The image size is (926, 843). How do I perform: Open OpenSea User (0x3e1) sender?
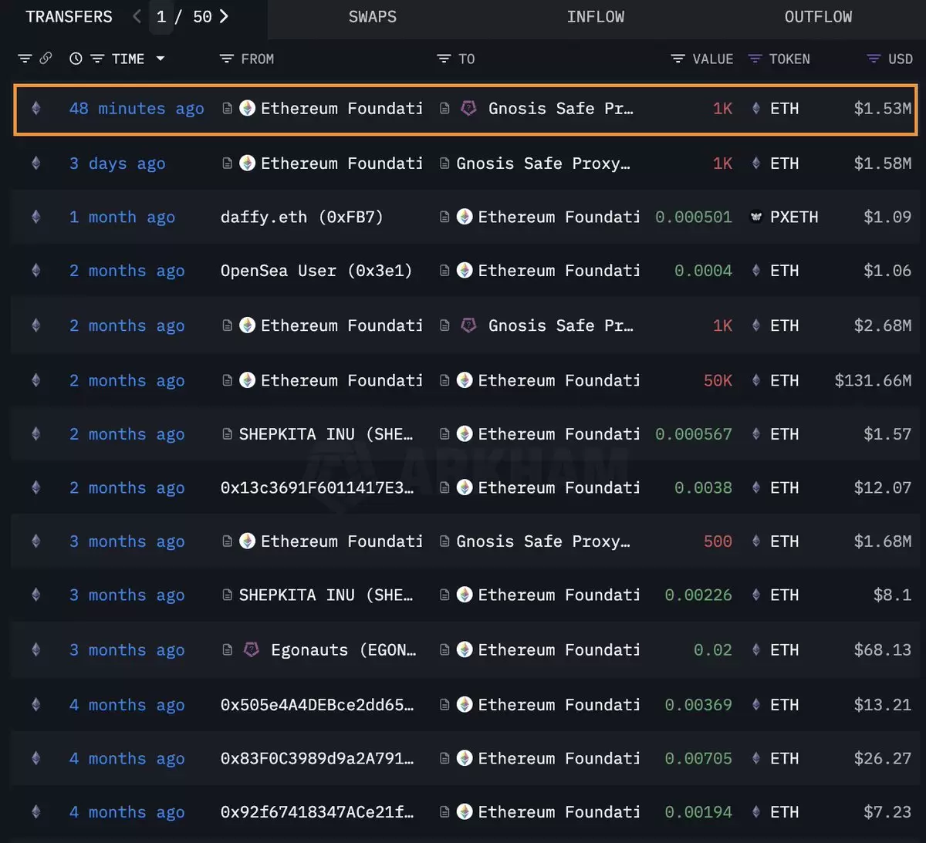coord(316,271)
